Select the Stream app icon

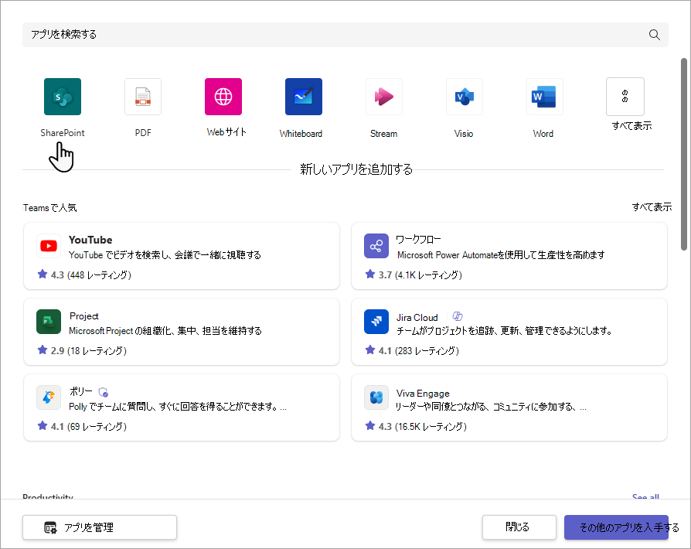coord(384,97)
